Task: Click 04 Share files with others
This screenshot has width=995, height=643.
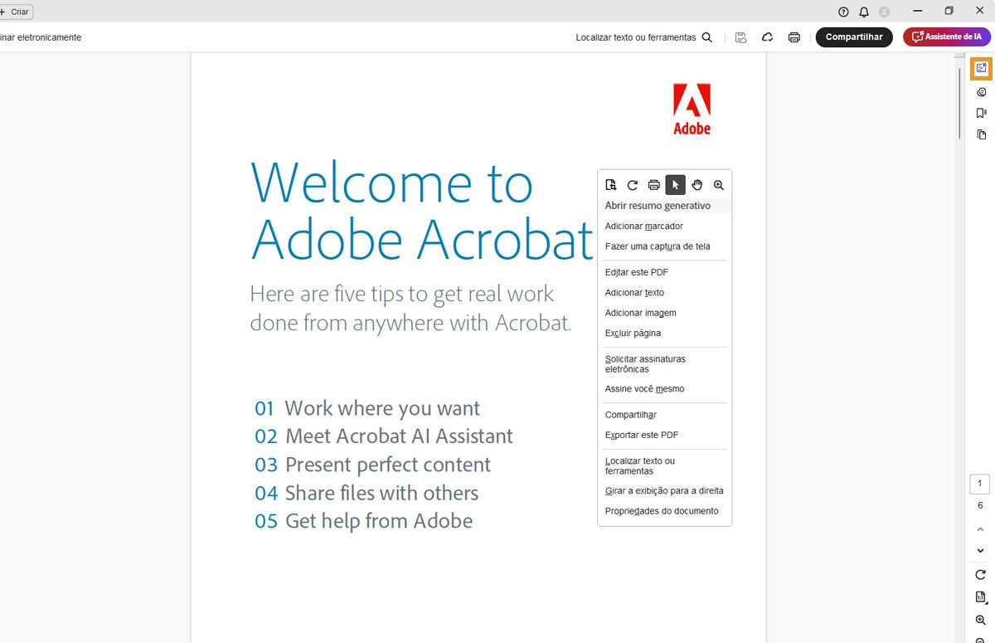Action: point(366,493)
